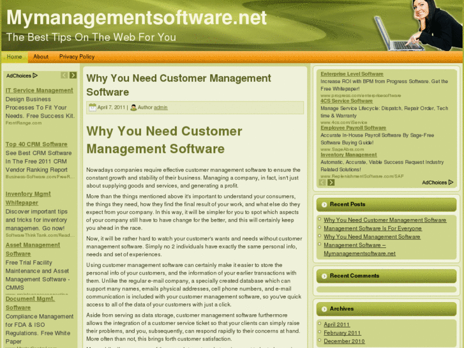The height and width of the screenshot is (348, 464).
Task: Click the large in-article heading Why You Need Customer Management Software
Action: pyautogui.click(x=164, y=140)
